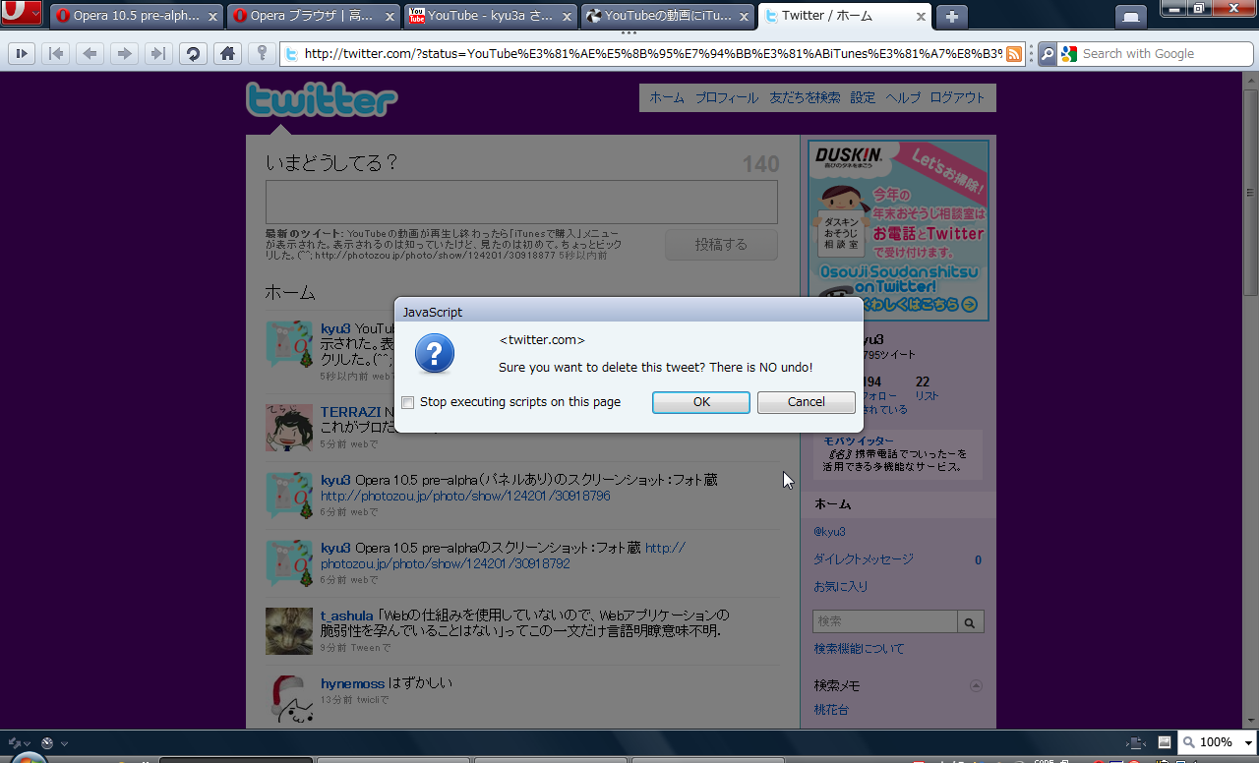
Task: Open プロフィール in Twitter header
Action: pos(727,97)
